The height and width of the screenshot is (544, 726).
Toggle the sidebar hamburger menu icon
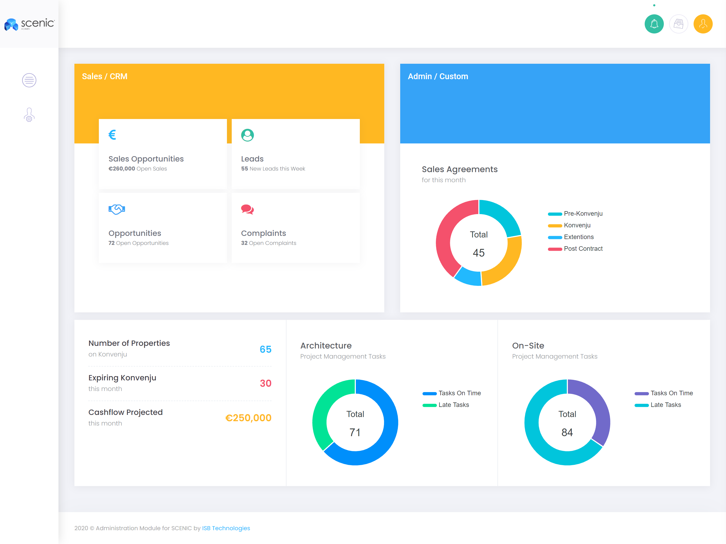29,80
